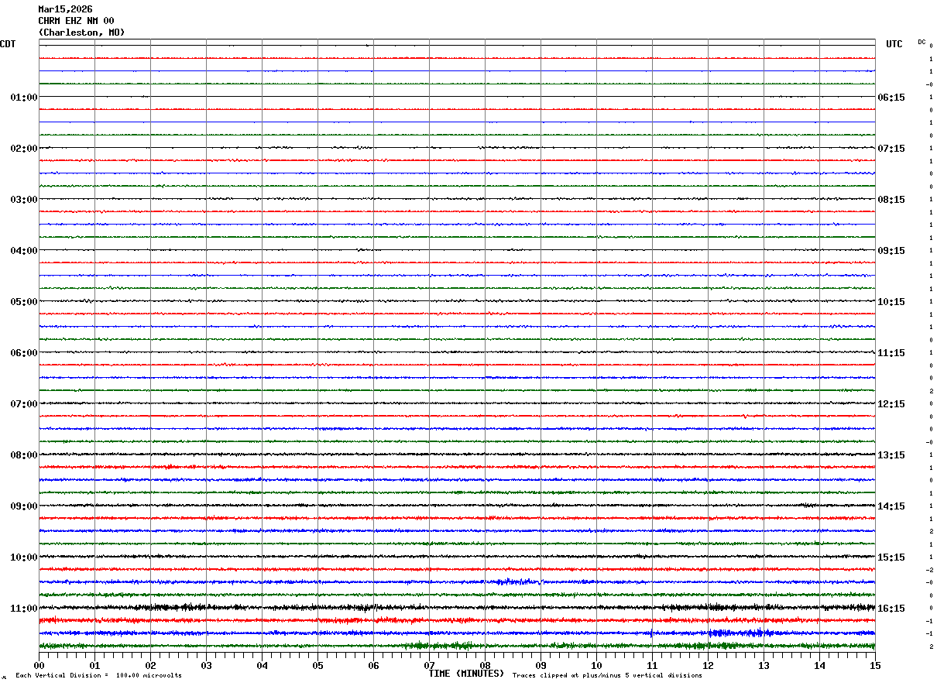Click minute tick label 06 on time axis
The width and height of the screenshot is (937, 686).
373,665
